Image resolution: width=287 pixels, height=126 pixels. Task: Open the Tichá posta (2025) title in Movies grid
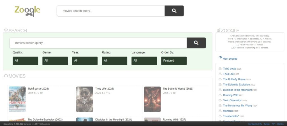[x=38, y=89]
